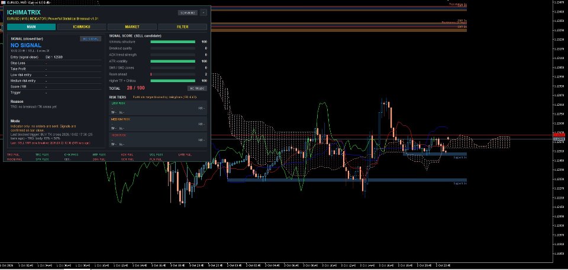Viewport: 568px width, 270px height.
Task: Switch to the MAIN tab
Action: 31,27
